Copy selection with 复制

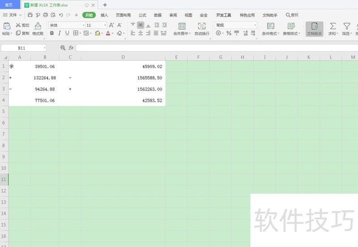pyautogui.click(x=23, y=33)
